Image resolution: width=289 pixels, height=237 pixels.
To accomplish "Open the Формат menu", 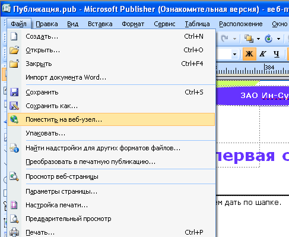I will tap(133, 24).
